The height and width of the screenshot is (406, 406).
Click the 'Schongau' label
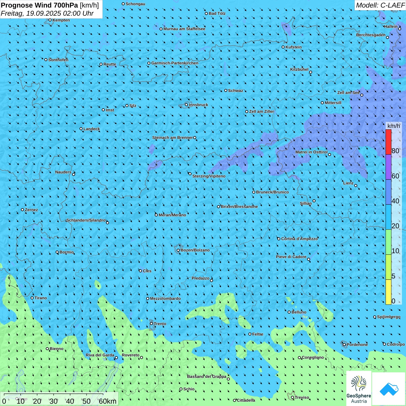tap(135, 4)
